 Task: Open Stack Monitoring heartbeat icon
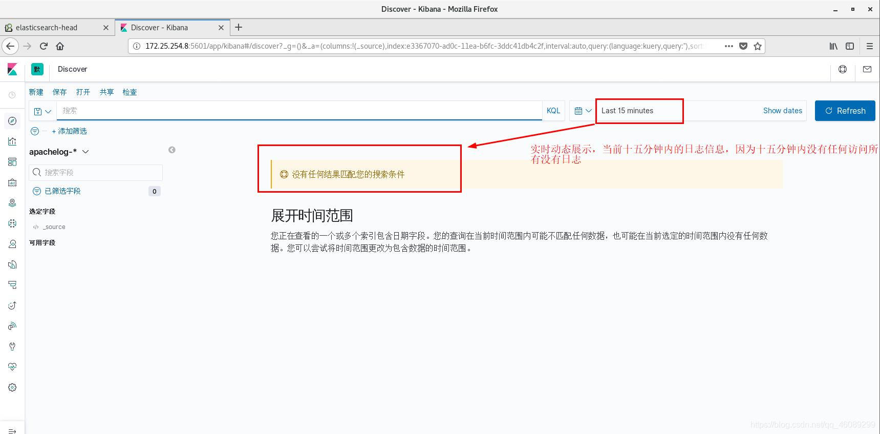pyautogui.click(x=12, y=367)
